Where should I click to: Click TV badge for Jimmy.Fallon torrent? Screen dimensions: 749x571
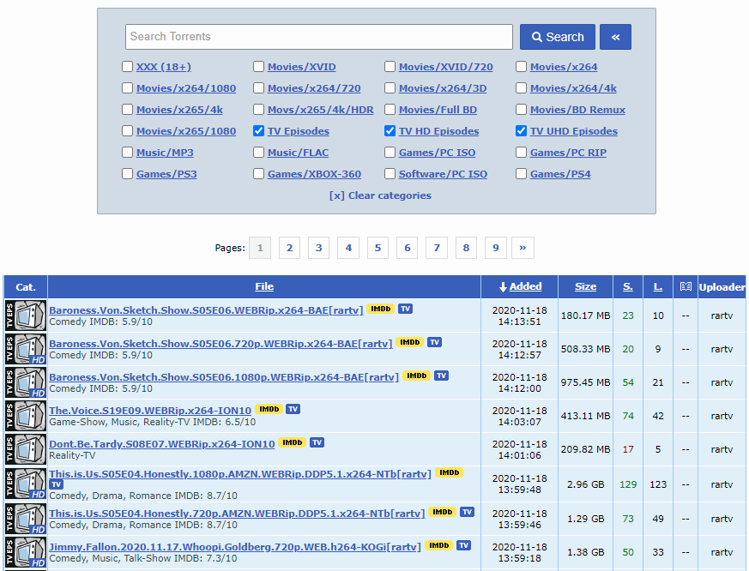(x=463, y=545)
